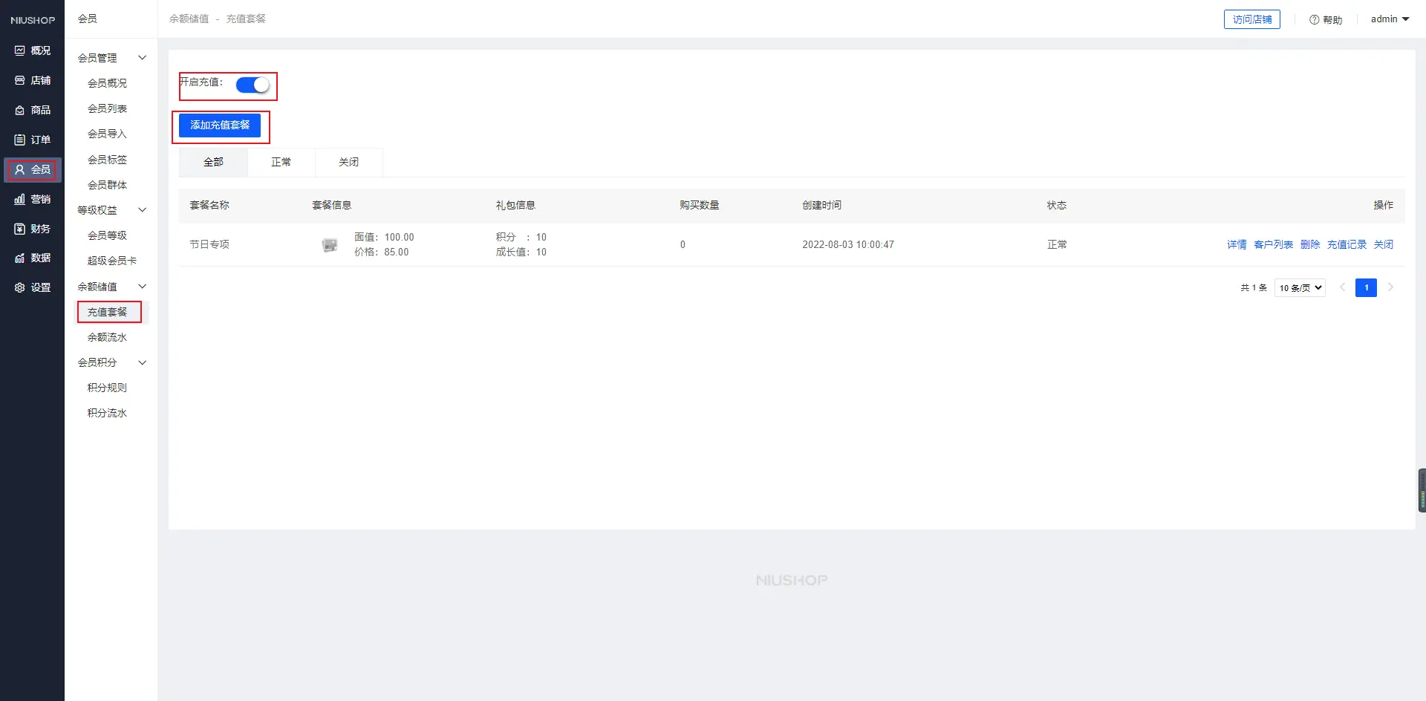Click the Overview (概况) sidebar icon
Screen dimensions: 1426x701
pyautogui.click(x=20, y=50)
